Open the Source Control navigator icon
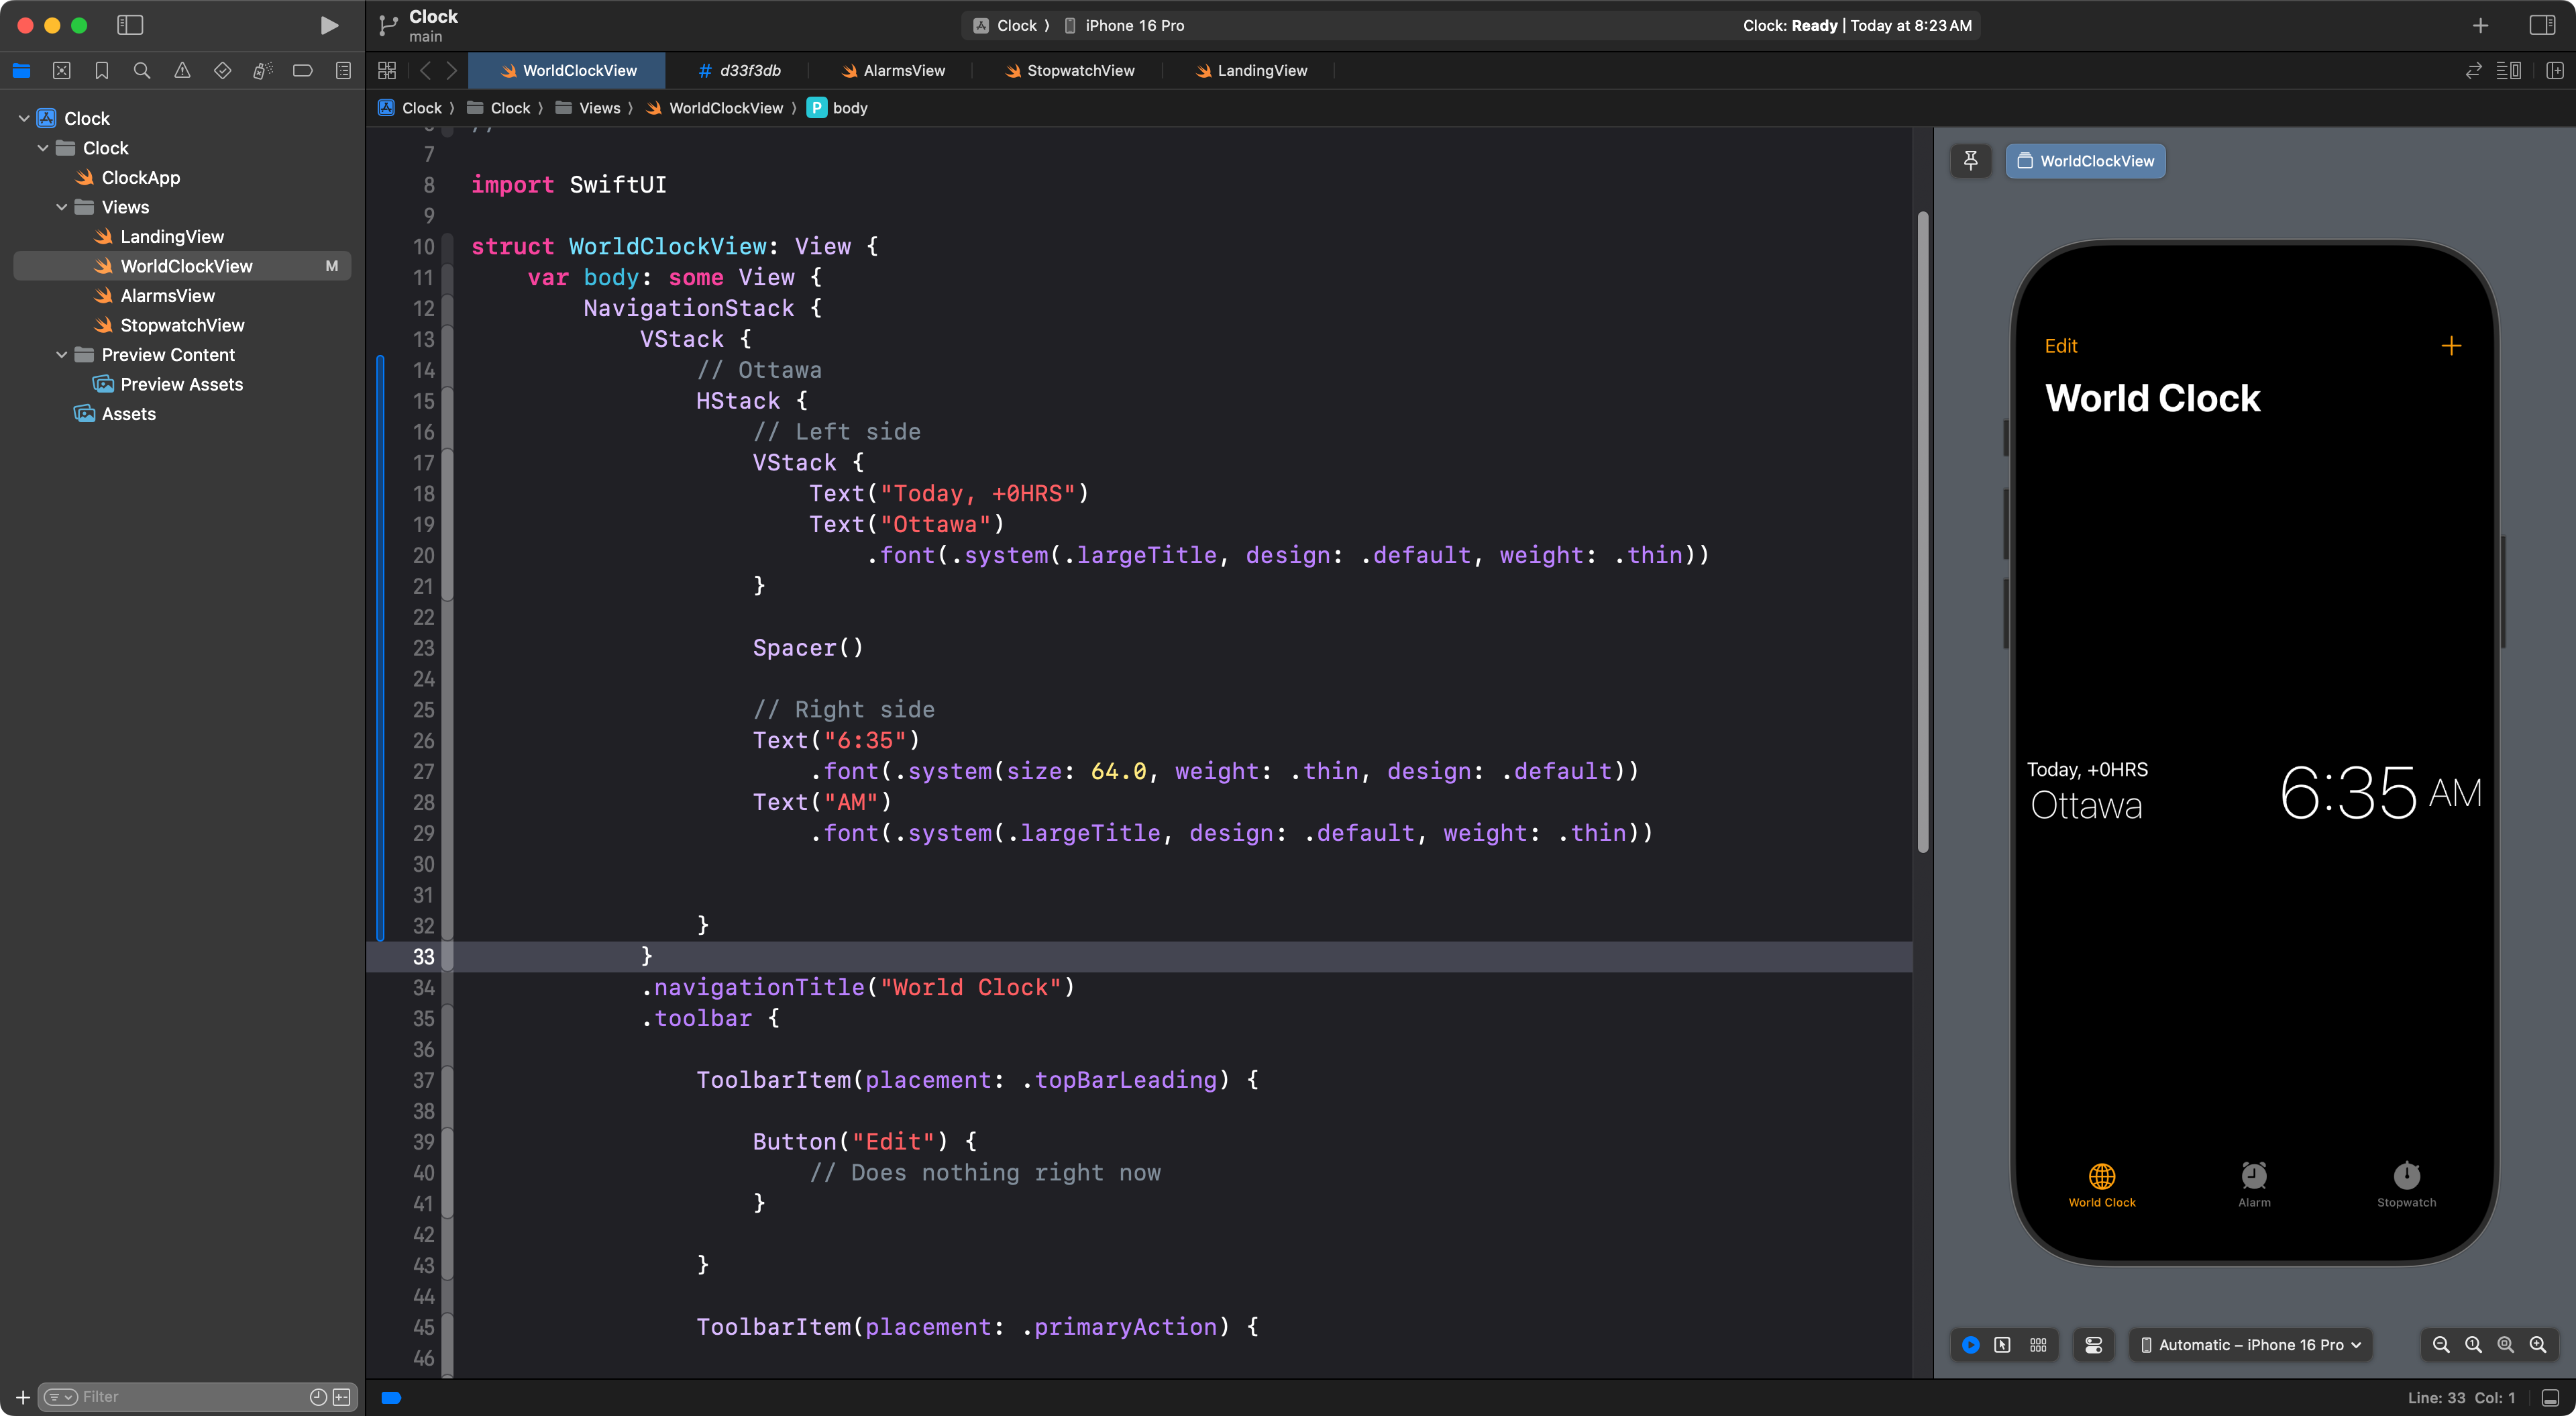Viewport: 2576px width, 1416px height. (x=61, y=70)
